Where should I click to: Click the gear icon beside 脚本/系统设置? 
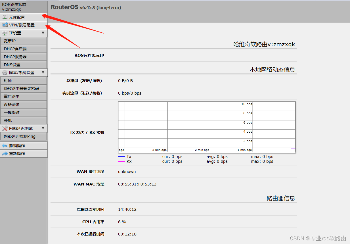click(5, 73)
